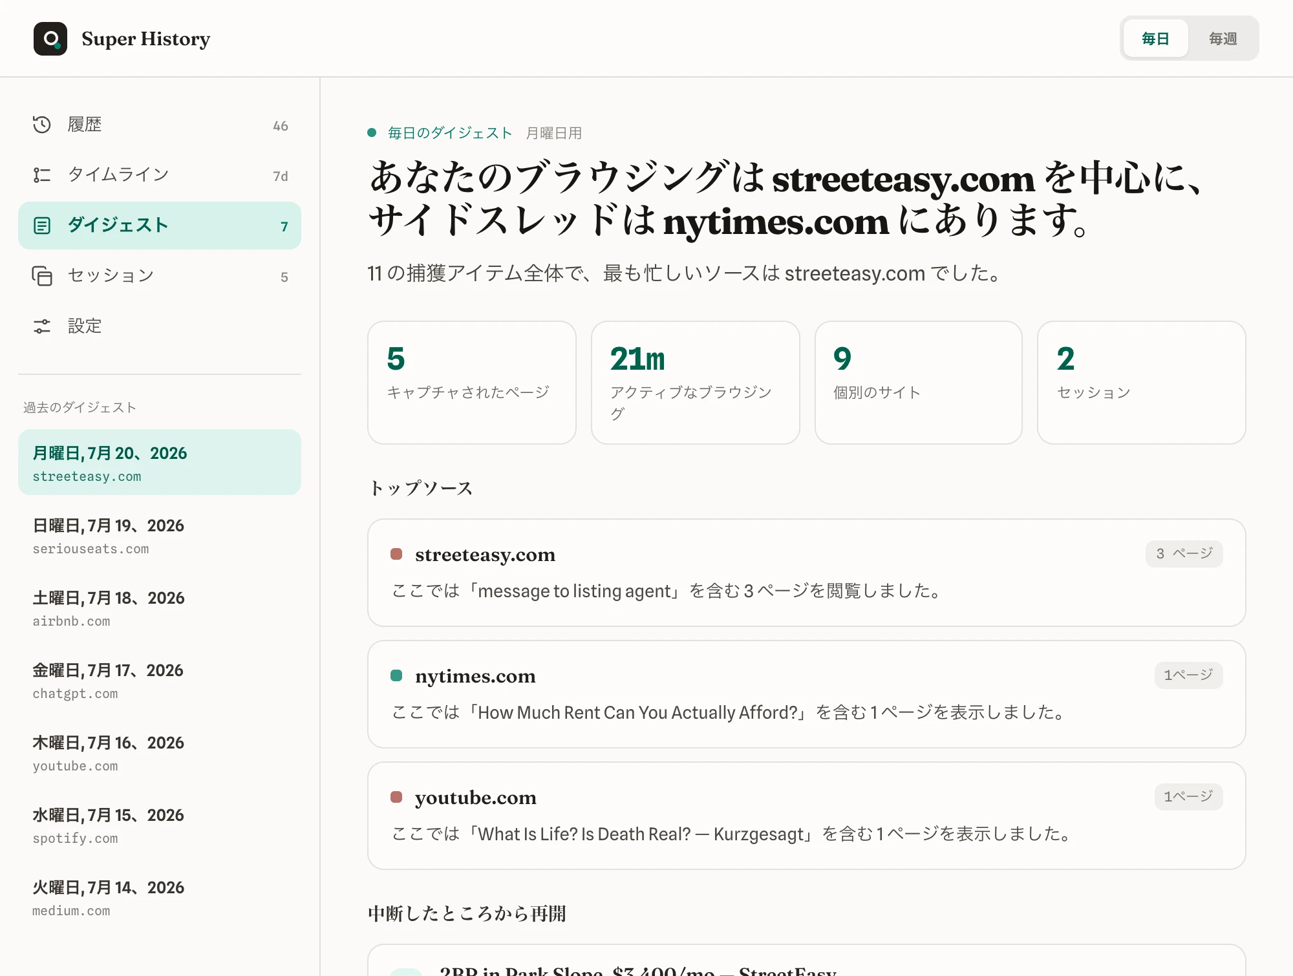Screen dimensions: 1293x976
Task: Open 履歴 in the sidebar
Action: (160, 125)
